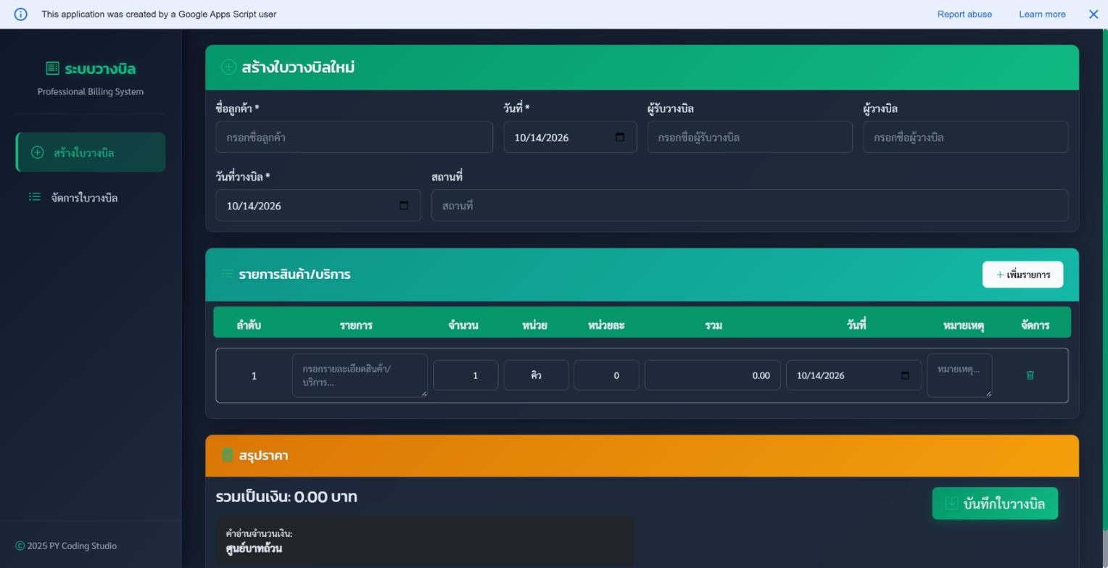The width and height of the screenshot is (1108, 568).
Task: Open calendar picker for วันที่วางบิล field
Action: click(x=404, y=206)
